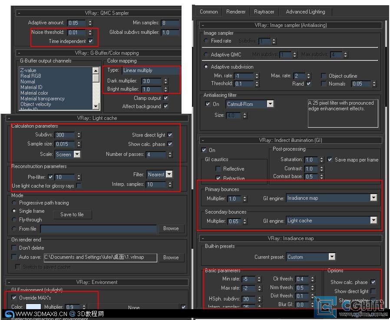Switch to the Common tab
Image resolution: width=390 pixels, height=320 pixels.
[x=208, y=12]
